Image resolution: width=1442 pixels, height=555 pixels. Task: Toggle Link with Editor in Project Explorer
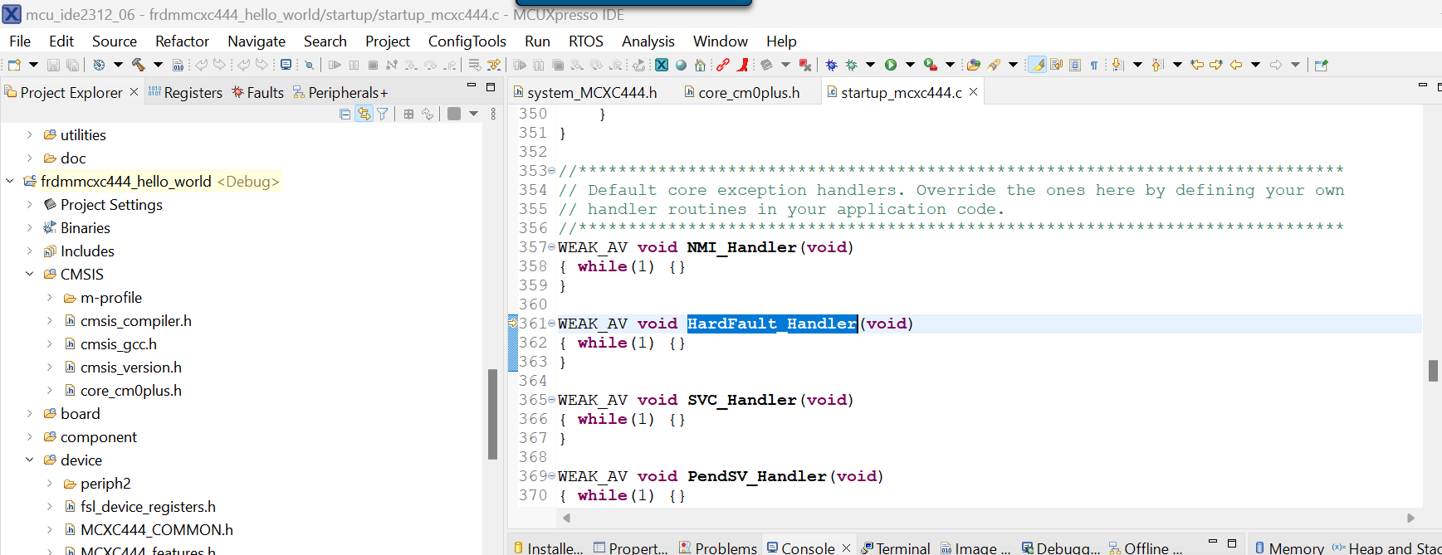pos(364,114)
